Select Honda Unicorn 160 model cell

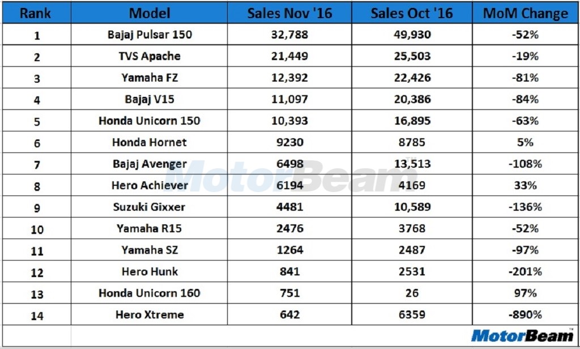click(x=150, y=293)
